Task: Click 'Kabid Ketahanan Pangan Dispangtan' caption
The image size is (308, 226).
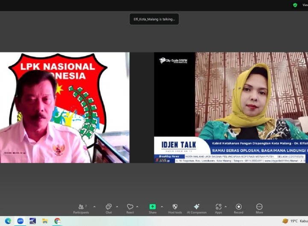Action: (x=260, y=143)
